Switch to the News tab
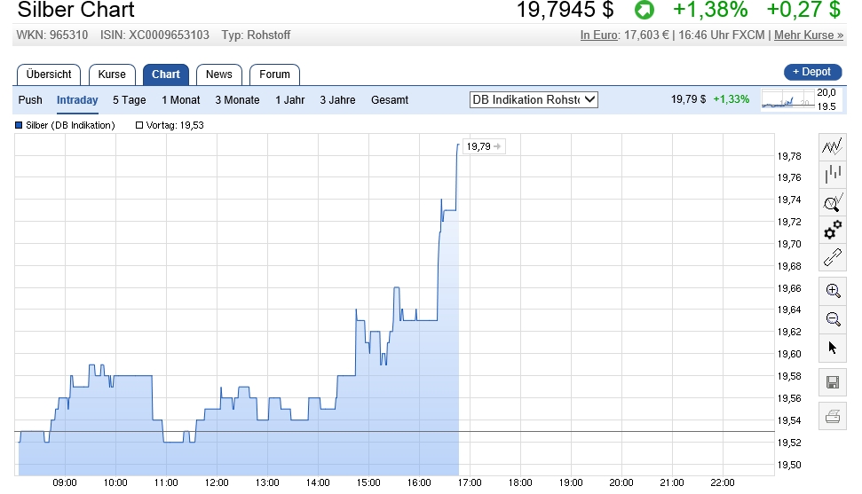Screen dimensions: 862x494 [x=218, y=74]
